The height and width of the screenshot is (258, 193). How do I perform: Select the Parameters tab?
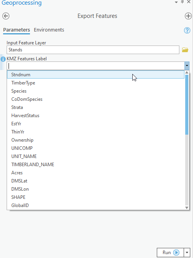[x=16, y=30]
